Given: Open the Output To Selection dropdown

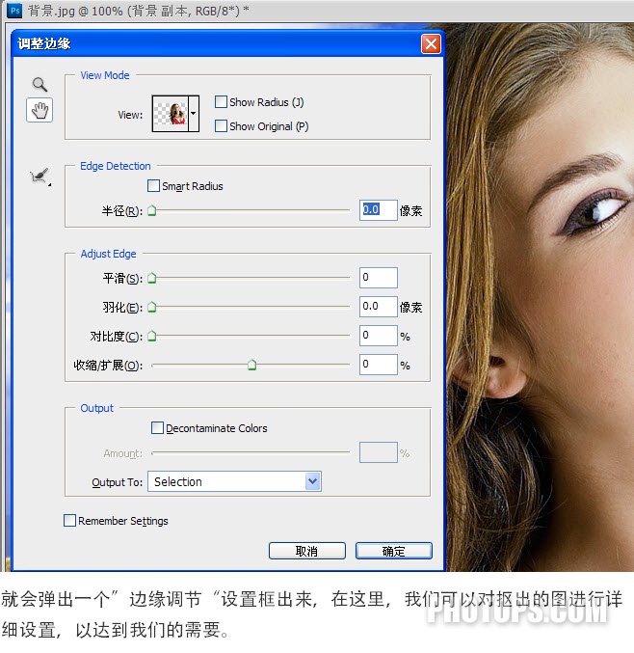Looking at the screenshot, I should click(234, 481).
